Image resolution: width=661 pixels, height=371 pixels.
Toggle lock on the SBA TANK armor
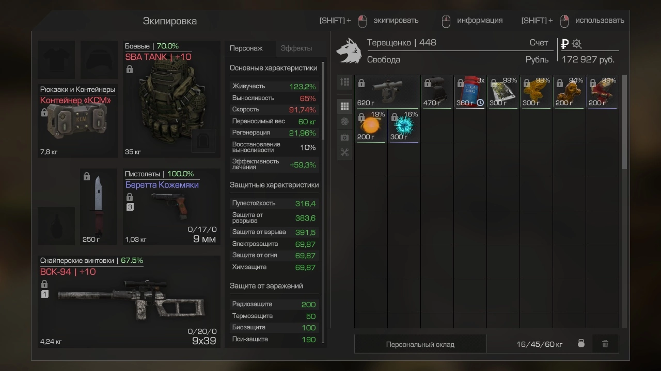pos(129,69)
